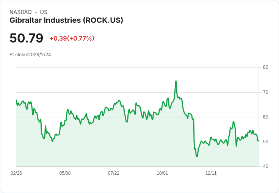Click the leftmost start of the price line
279x193 pixels.
pos(16,100)
